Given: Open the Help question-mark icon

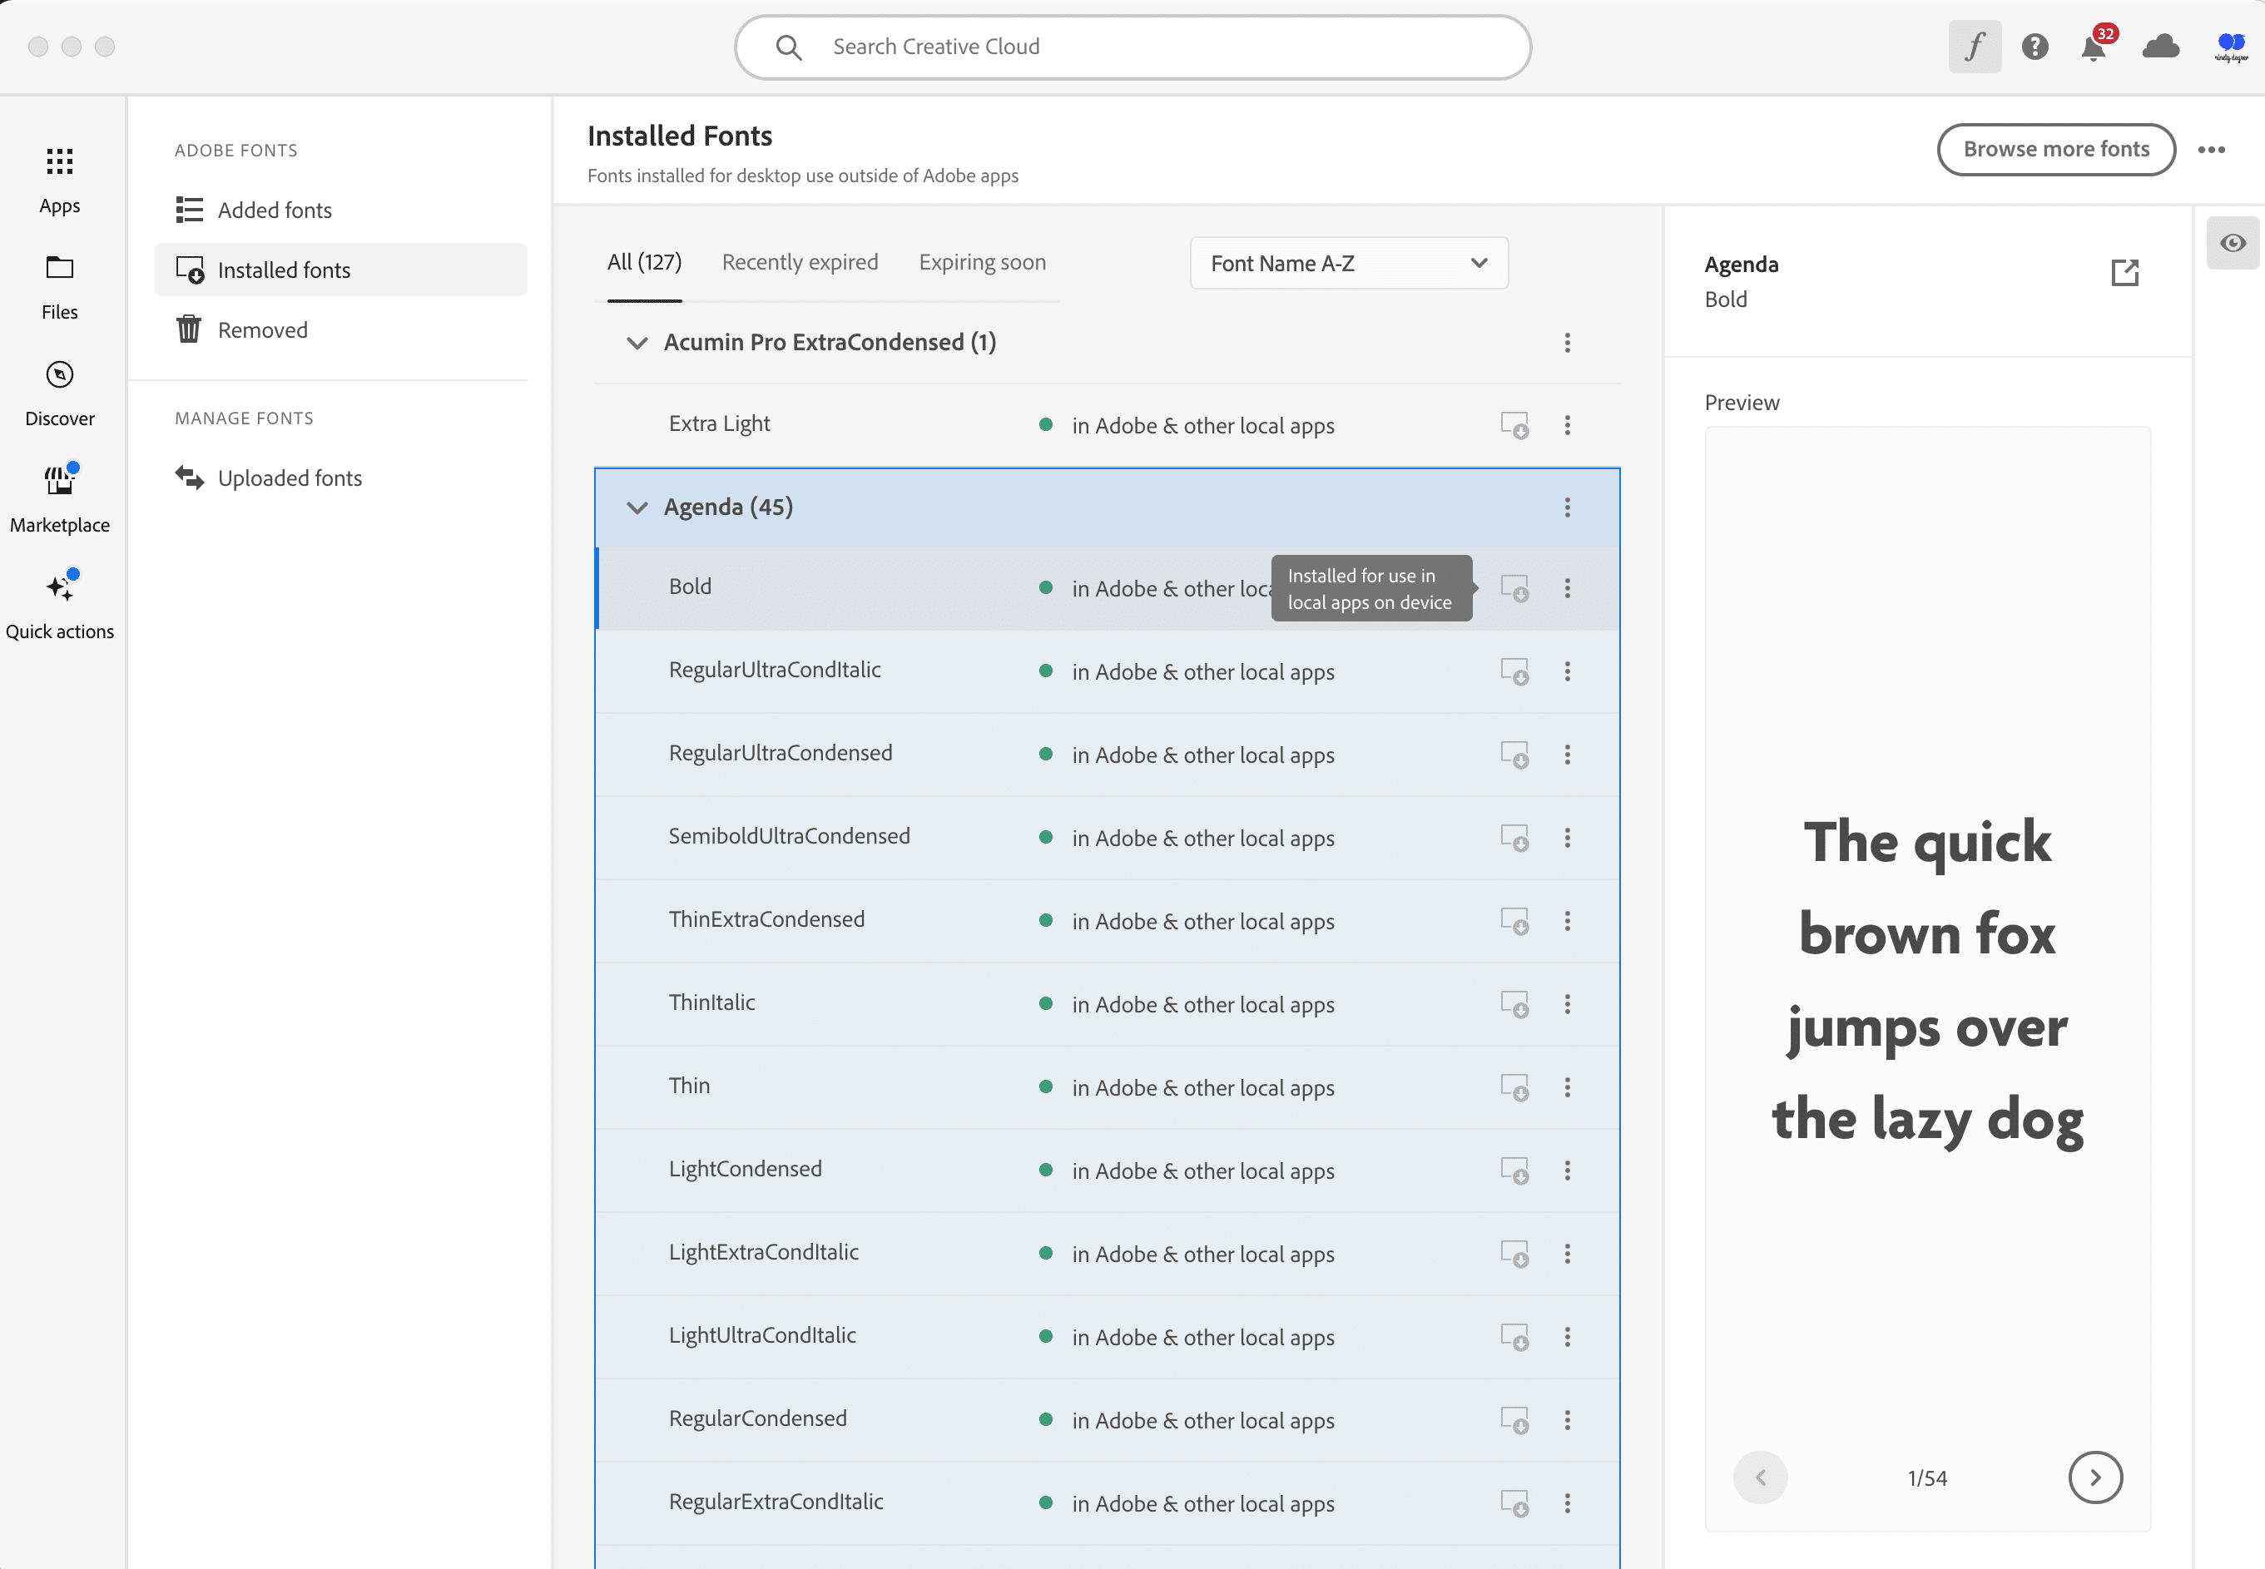Looking at the screenshot, I should 2035,47.
